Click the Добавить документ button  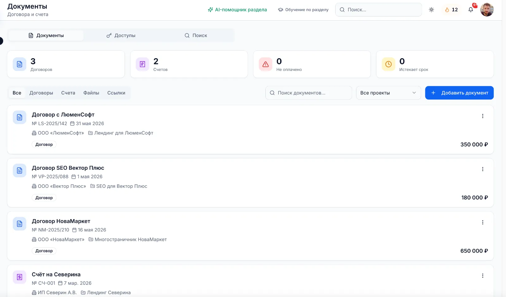point(459,93)
